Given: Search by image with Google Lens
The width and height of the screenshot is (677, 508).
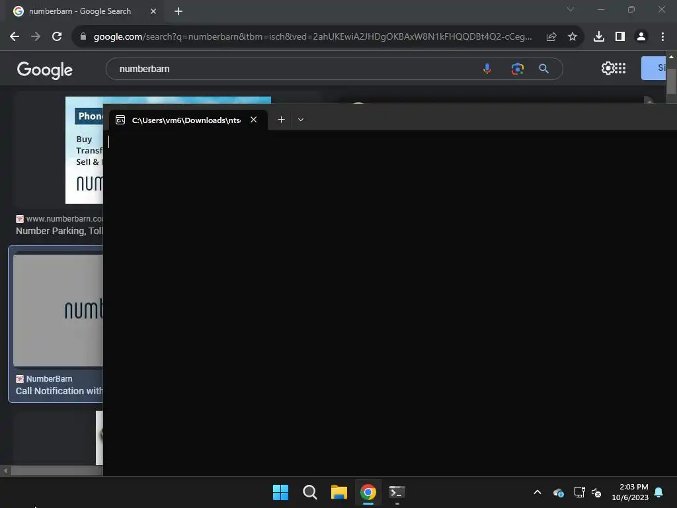Looking at the screenshot, I should point(517,69).
